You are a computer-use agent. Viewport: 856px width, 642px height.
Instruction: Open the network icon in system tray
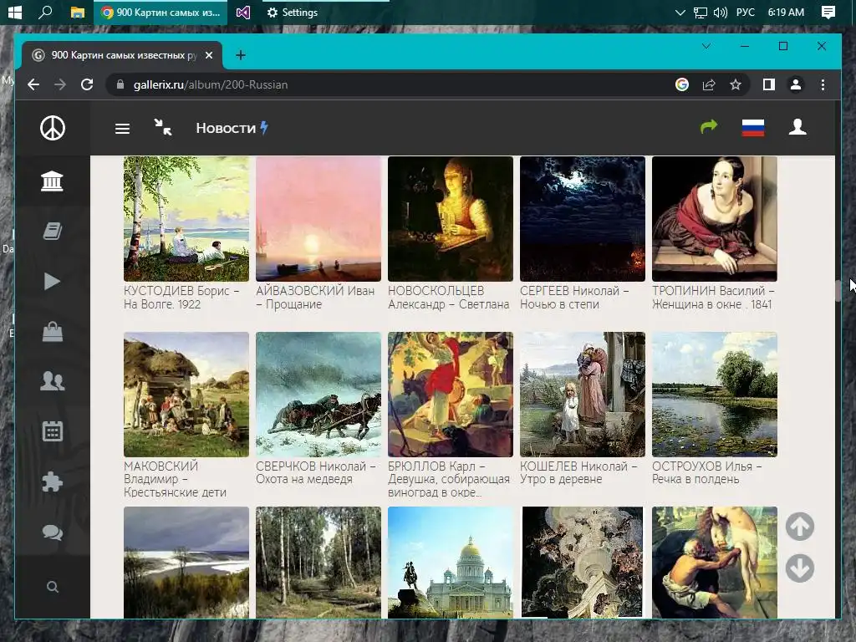(x=700, y=12)
